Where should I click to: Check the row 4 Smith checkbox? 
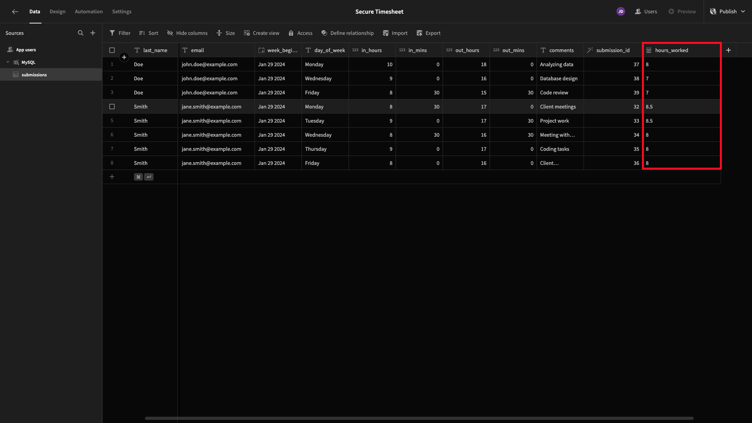pyautogui.click(x=112, y=107)
